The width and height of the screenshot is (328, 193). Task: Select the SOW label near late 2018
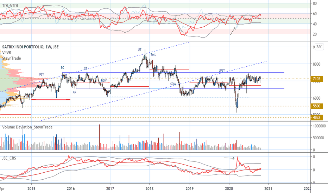(173, 84)
